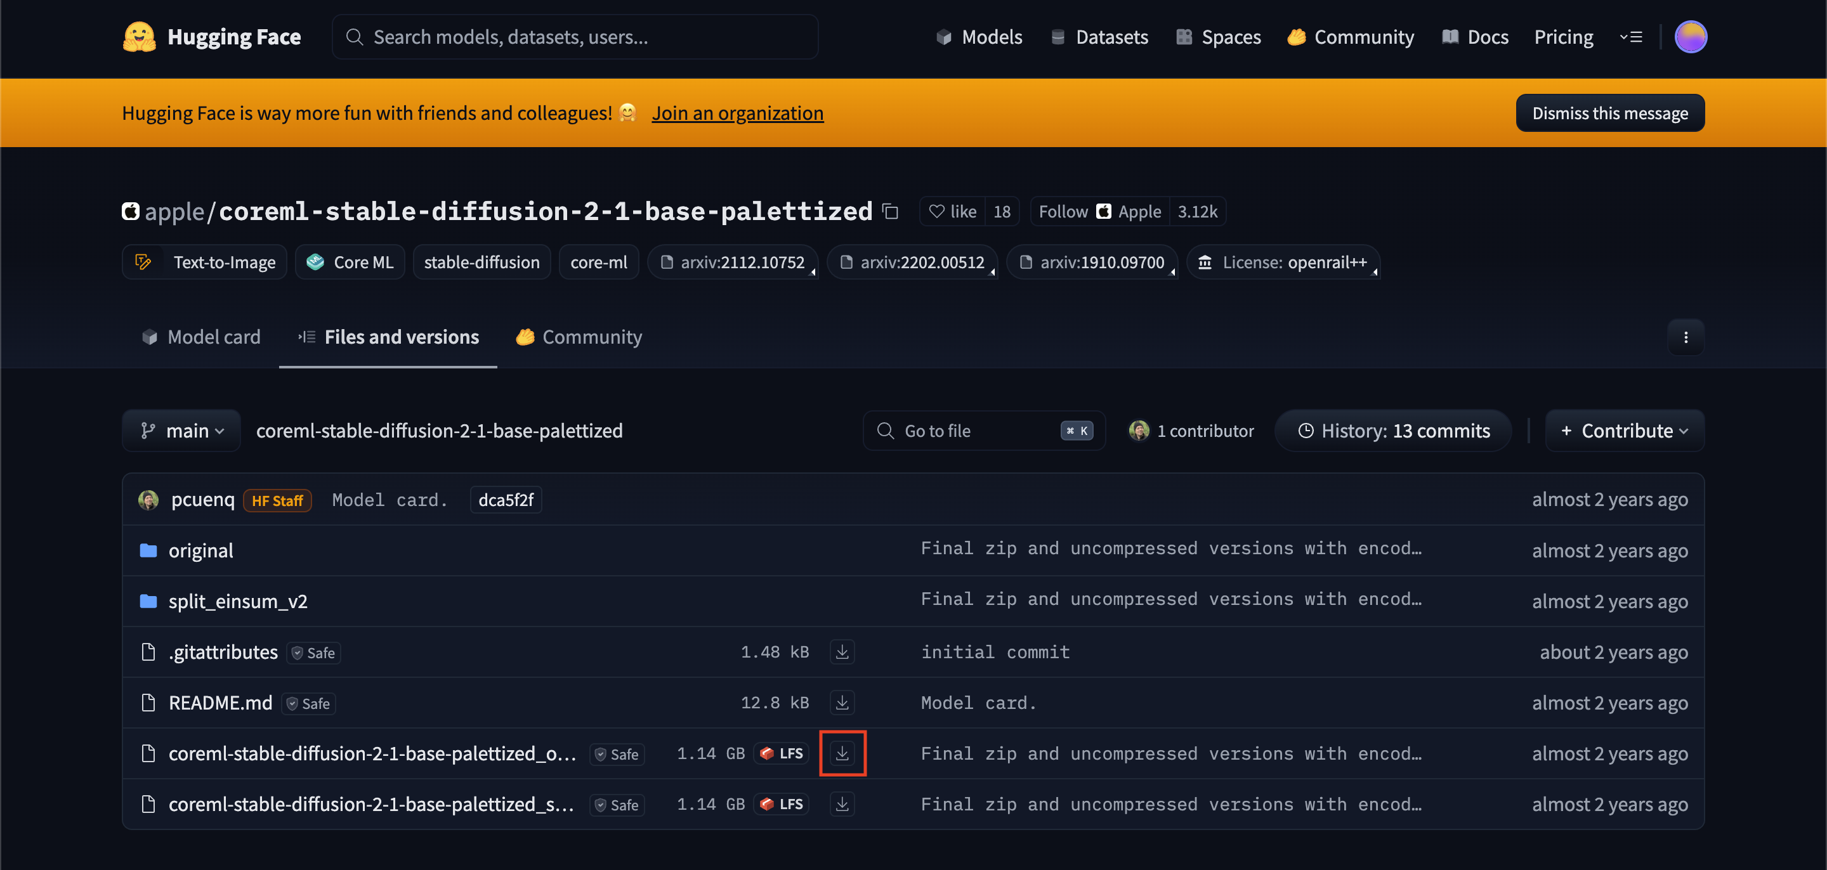Viewport: 1827px width, 870px height.
Task: Like the model with heart button
Action: tap(952, 211)
